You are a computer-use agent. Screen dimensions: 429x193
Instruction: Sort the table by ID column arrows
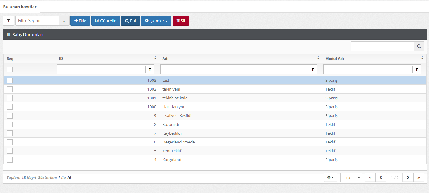155,58
